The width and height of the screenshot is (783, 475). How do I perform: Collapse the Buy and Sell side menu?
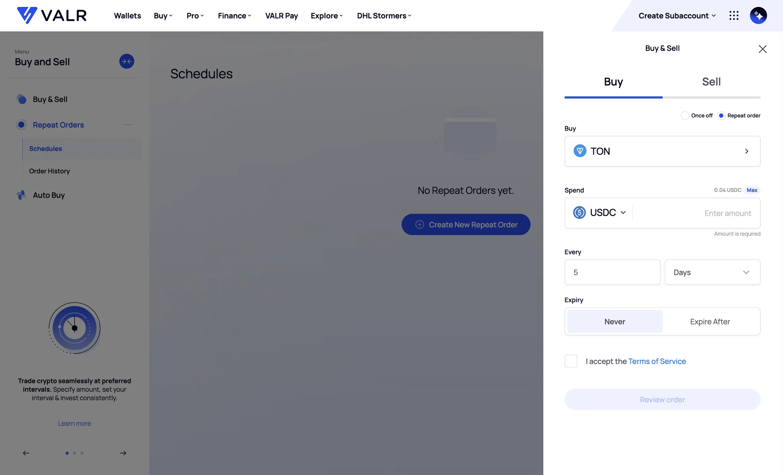[127, 61]
